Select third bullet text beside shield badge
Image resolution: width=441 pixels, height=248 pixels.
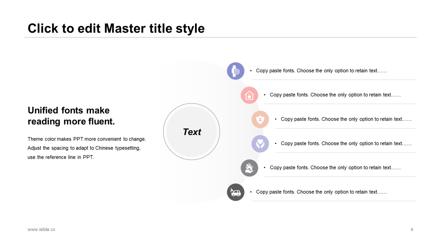pyautogui.click(x=346, y=119)
